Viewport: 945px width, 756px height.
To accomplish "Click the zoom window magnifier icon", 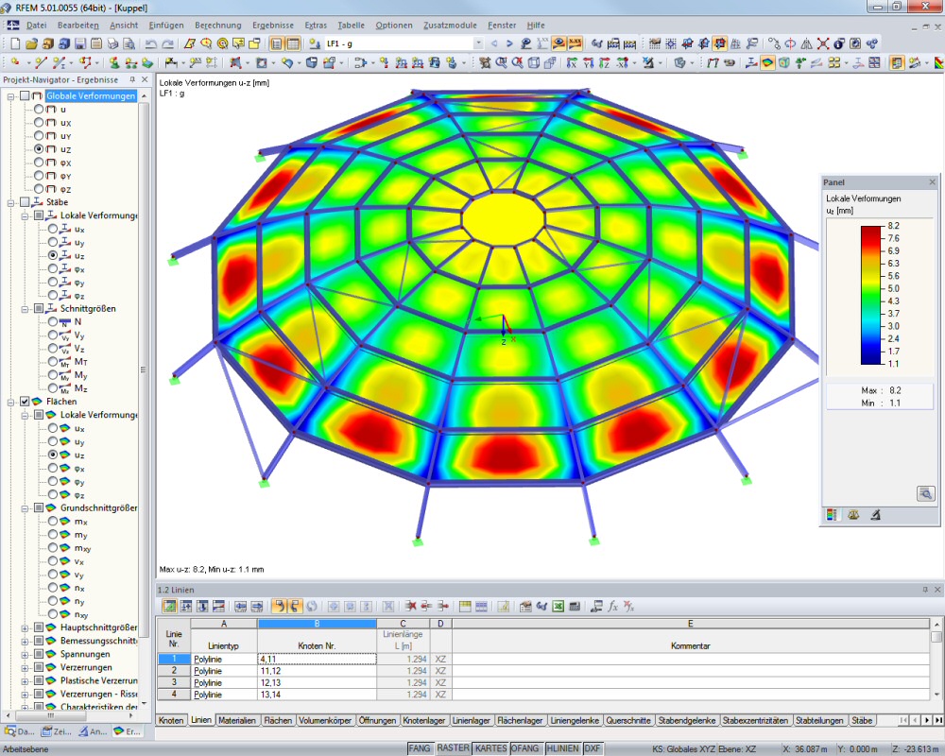I will [502, 62].
